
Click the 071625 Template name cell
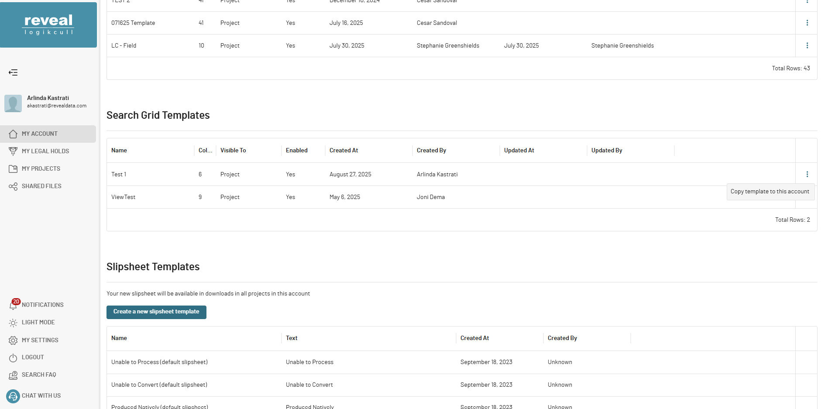tap(133, 23)
